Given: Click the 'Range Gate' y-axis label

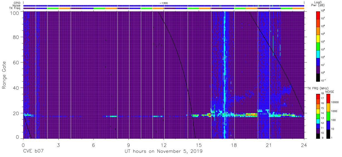Looking at the screenshot, I should point(4,75).
